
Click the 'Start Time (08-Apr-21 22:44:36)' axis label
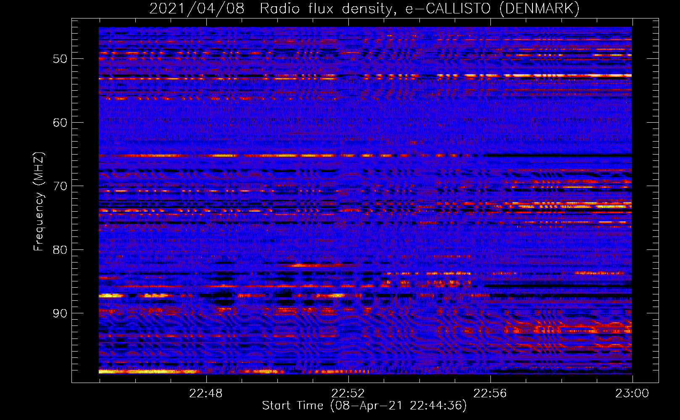(364, 406)
